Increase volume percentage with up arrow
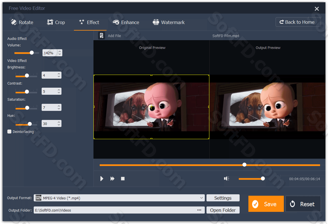 coord(59,51)
